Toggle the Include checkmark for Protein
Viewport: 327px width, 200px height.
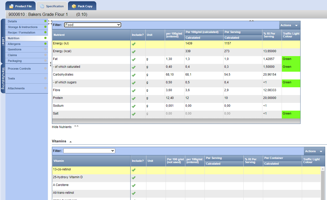(134, 98)
